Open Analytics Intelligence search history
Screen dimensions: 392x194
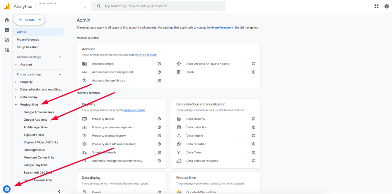117,161
